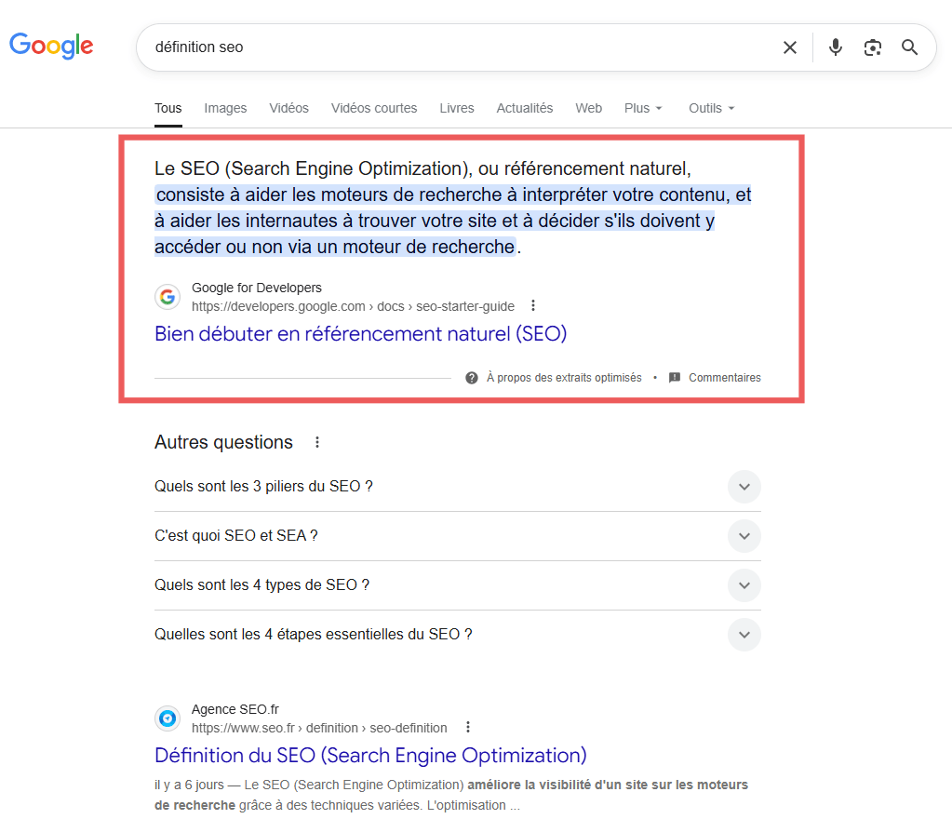This screenshot has height=819, width=952.
Task: Open three-dot menu next to Autres questions
Action: (x=317, y=442)
